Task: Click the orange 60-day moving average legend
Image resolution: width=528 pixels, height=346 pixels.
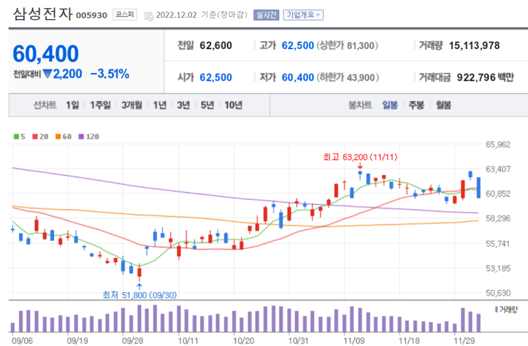Action: pyautogui.click(x=64, y=136)
